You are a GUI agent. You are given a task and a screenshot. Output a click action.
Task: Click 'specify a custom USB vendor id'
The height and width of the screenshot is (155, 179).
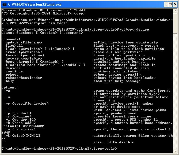[125, 120]
